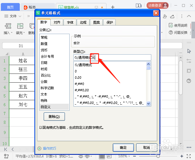Choose 分数 category
The image size is (195, 160).
click(x=54, y=82)
